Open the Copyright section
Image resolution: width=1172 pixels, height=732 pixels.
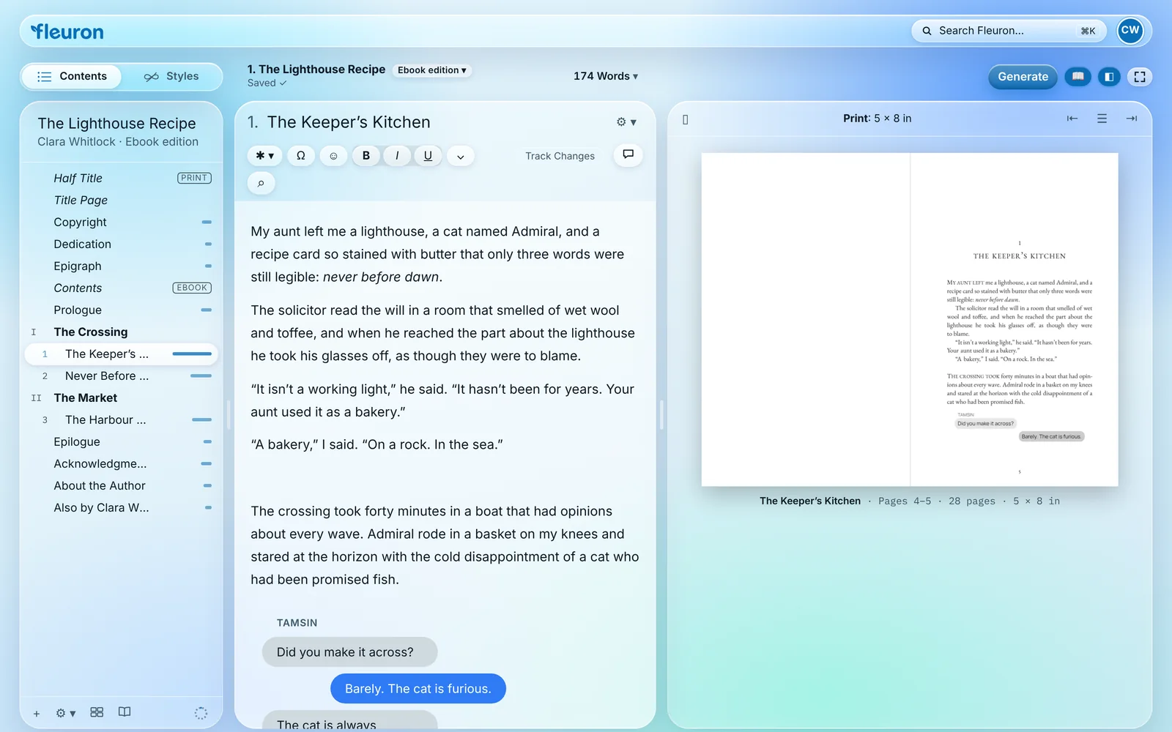122,222
